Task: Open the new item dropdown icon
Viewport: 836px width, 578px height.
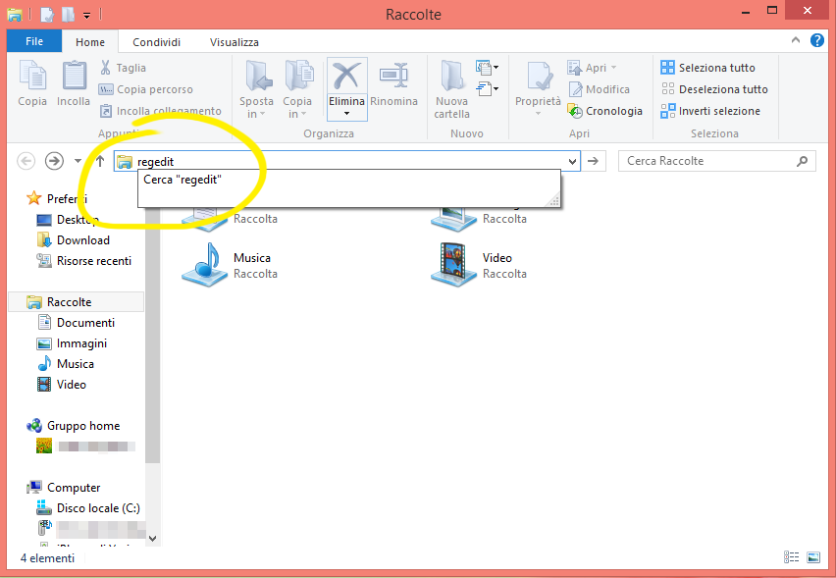Action: pos(488,68)
